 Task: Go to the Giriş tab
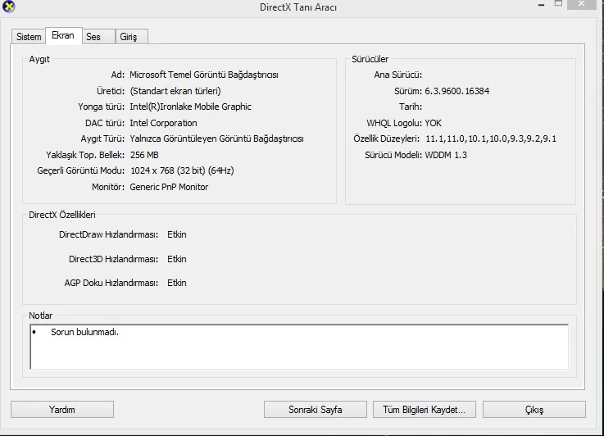(x=131, y=37)
